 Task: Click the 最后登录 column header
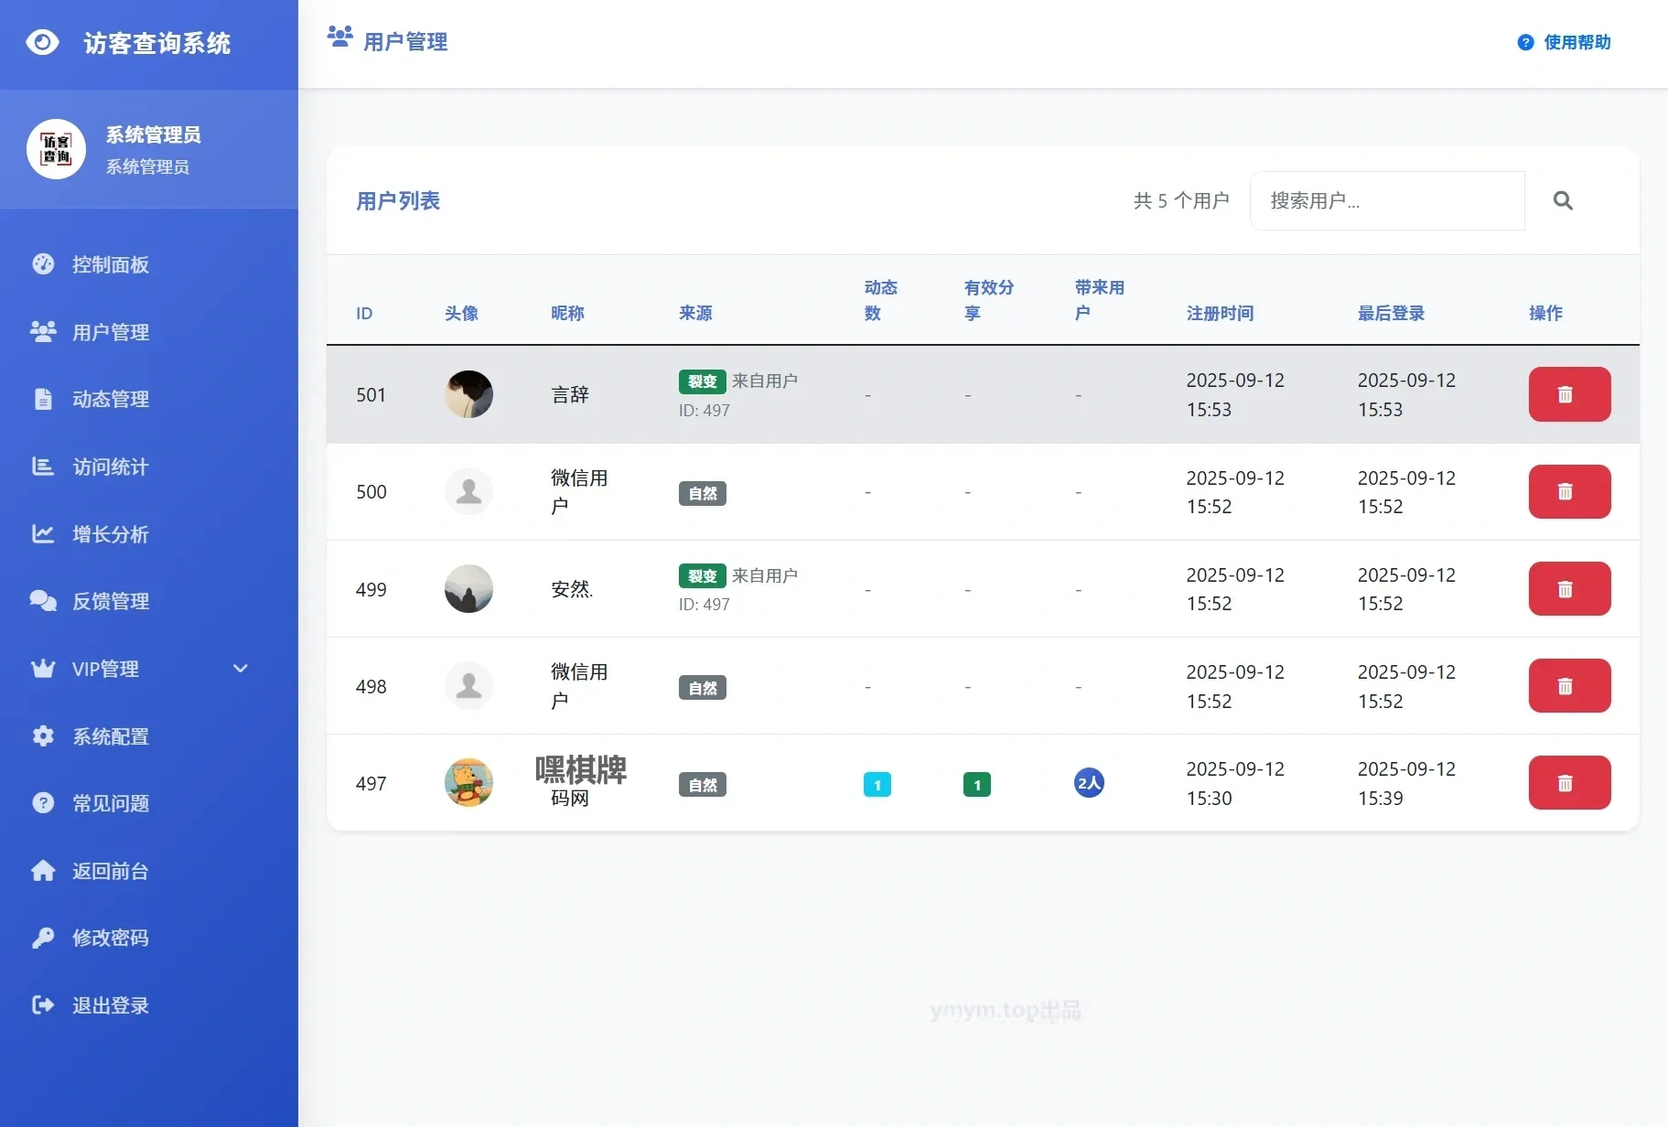(x=1391, y=313)
